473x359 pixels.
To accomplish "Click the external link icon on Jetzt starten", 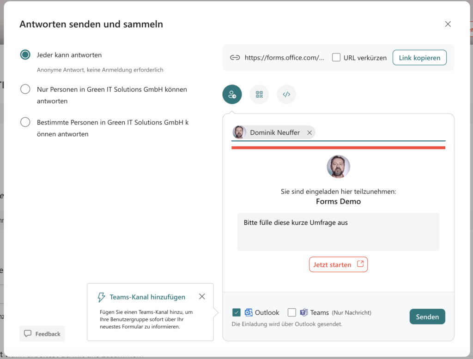I will click(360, 264).
